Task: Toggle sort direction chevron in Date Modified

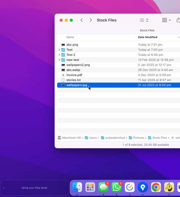Action: (x=179, y=37)
